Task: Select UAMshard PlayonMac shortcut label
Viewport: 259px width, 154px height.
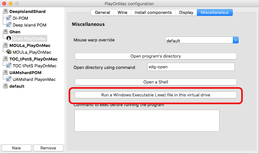Action: pos(34,79)
